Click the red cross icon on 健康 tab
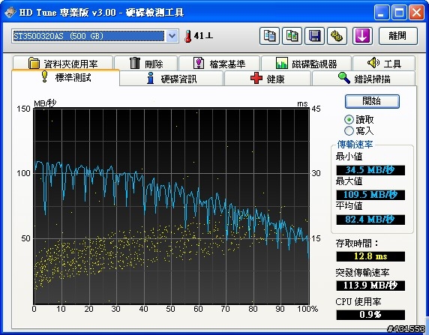The height and width of the screenshot is (335, 429). [256, 78]
